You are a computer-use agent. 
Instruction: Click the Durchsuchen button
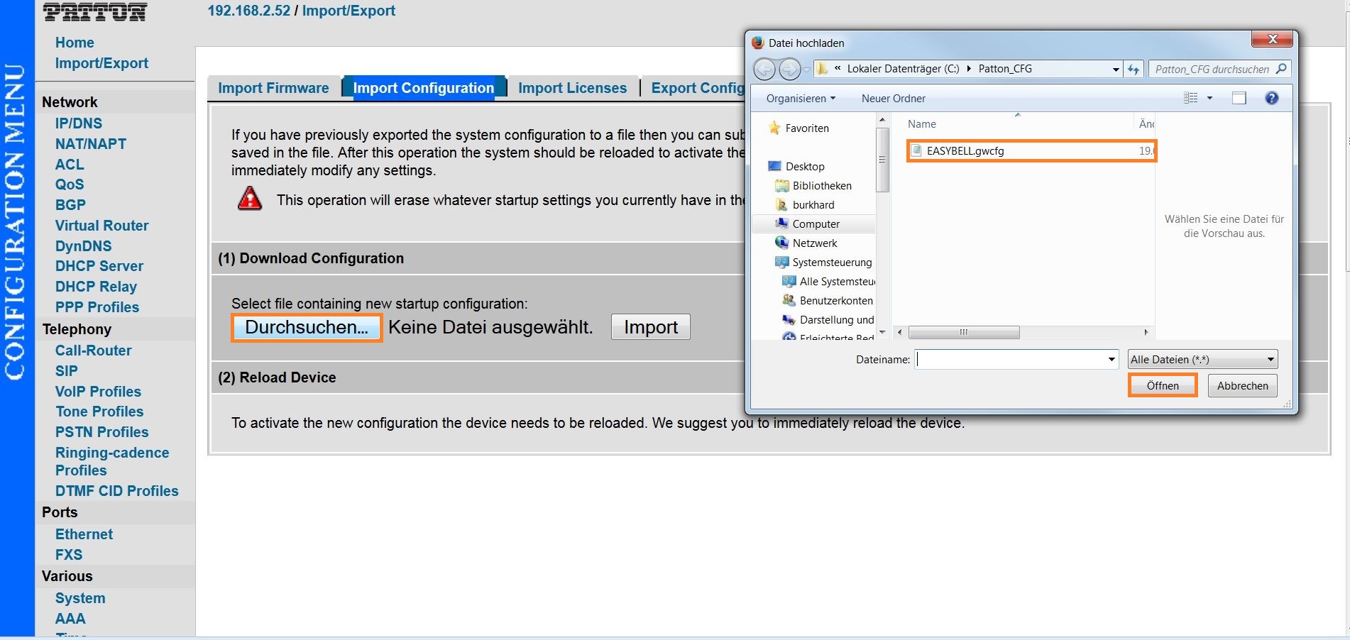[x=306, y=327]
